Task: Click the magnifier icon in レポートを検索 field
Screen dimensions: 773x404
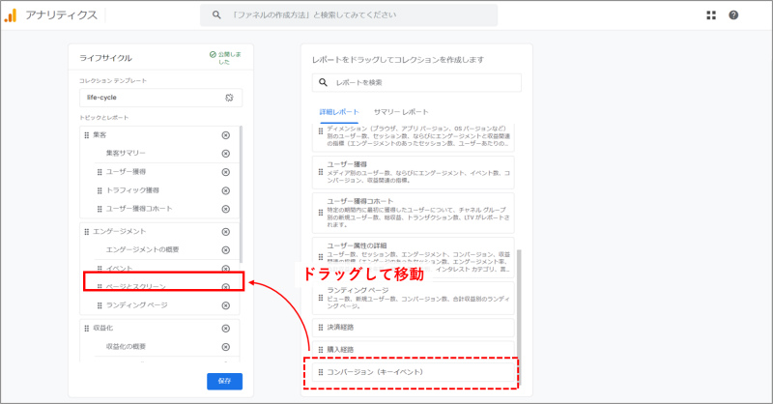Action: coord(323,82)
